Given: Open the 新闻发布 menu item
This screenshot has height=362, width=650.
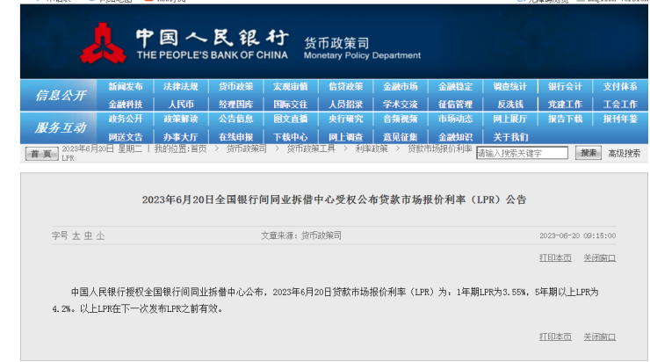Looking at the screenshot, I should 126,87.
